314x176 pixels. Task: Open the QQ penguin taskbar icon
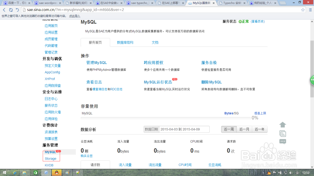point(57,173)
